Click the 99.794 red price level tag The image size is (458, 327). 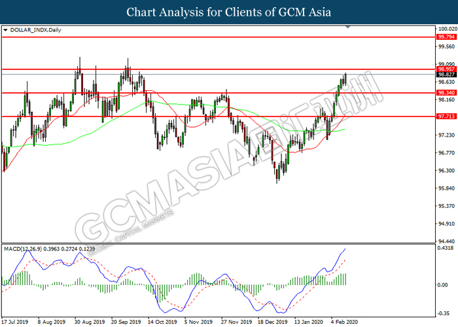(447, 37)
